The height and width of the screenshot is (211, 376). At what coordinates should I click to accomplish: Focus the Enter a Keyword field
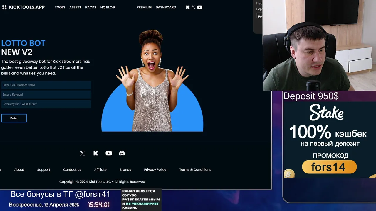[46, 95]
